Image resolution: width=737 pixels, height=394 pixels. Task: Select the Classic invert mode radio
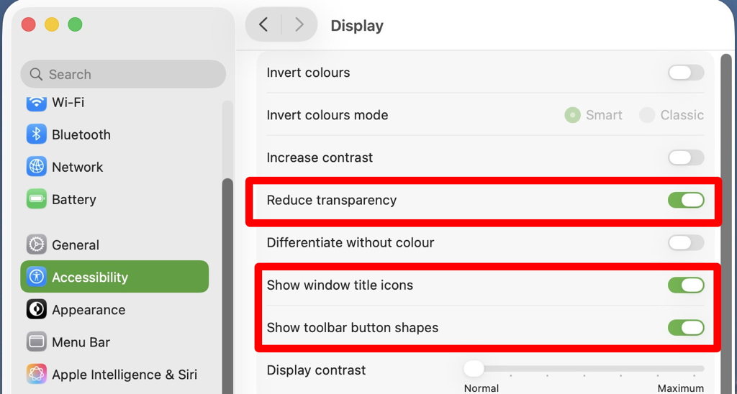pos(647,115)
